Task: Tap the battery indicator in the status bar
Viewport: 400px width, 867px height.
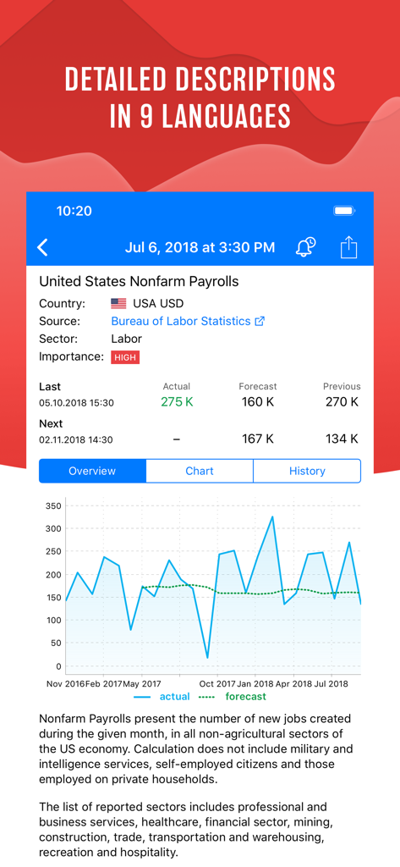Action: (345, 211)
